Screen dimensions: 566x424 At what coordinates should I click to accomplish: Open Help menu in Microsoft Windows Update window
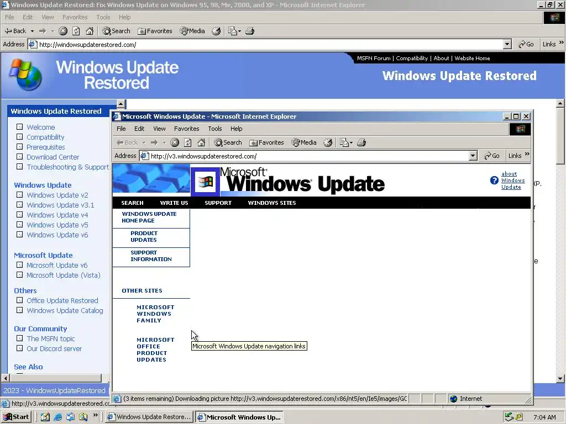[x=237, y=129]
